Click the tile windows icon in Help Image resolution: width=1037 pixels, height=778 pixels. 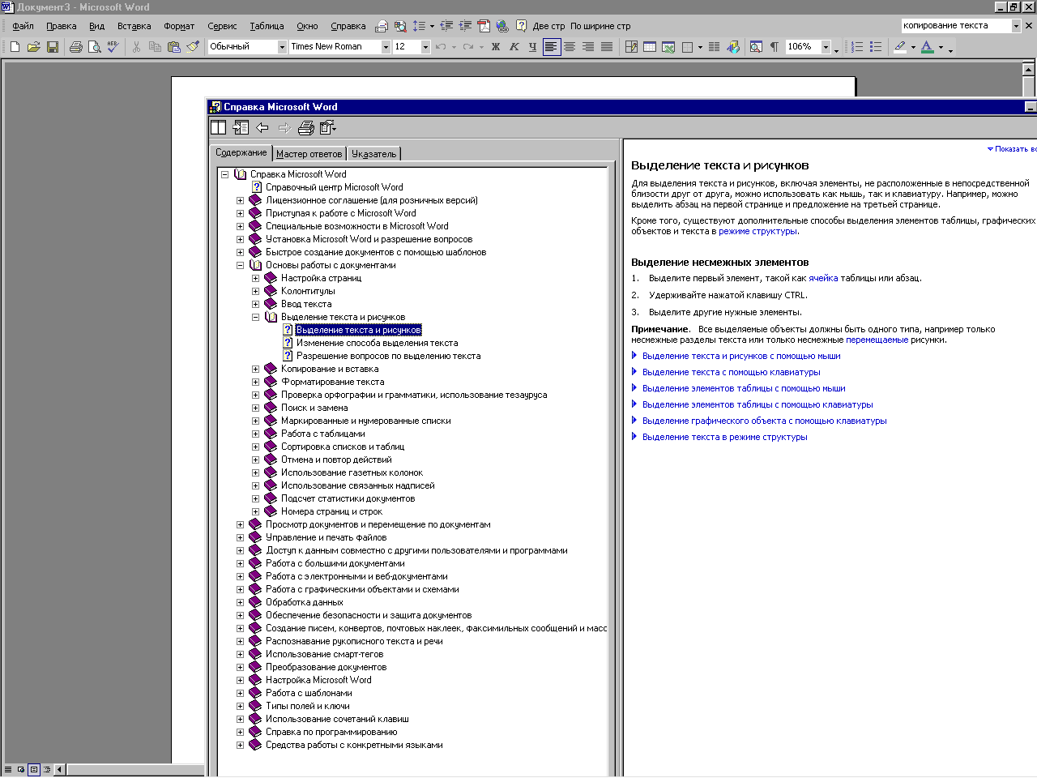pos(218,127)
